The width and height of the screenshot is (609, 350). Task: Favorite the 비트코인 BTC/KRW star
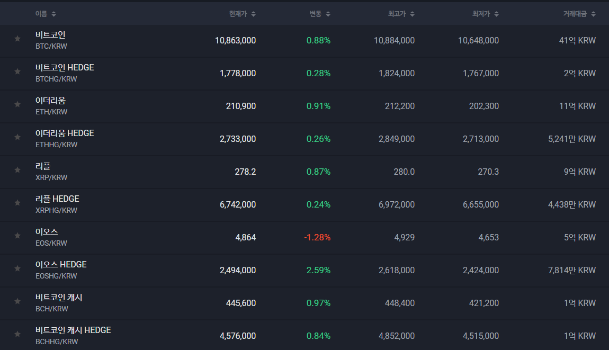coord(17,39)
